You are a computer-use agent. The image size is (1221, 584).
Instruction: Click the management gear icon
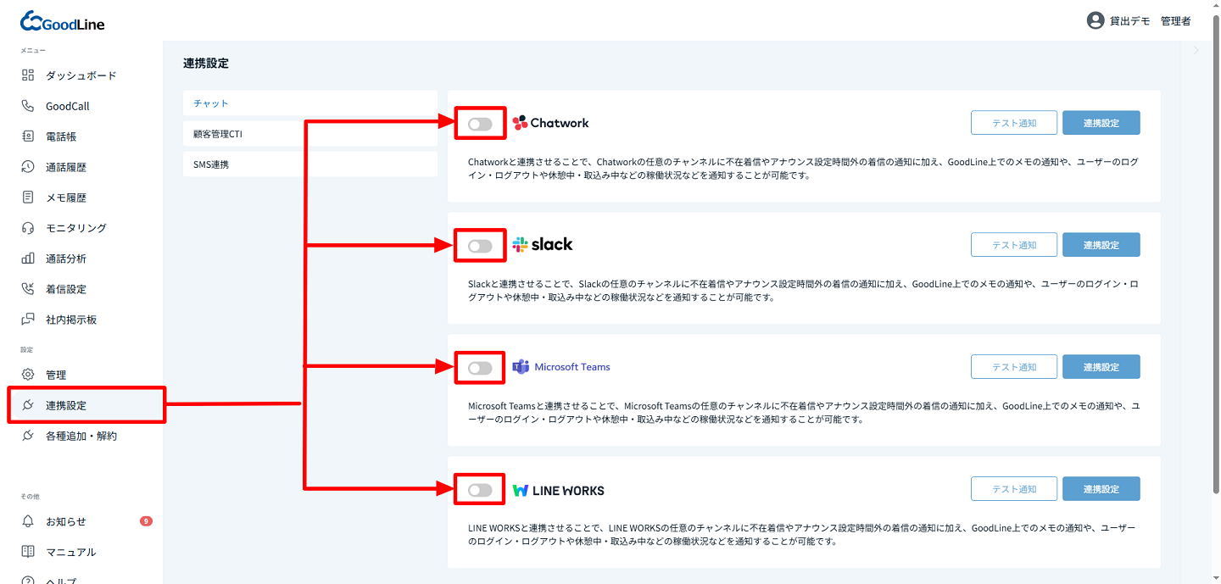(28, 375)
